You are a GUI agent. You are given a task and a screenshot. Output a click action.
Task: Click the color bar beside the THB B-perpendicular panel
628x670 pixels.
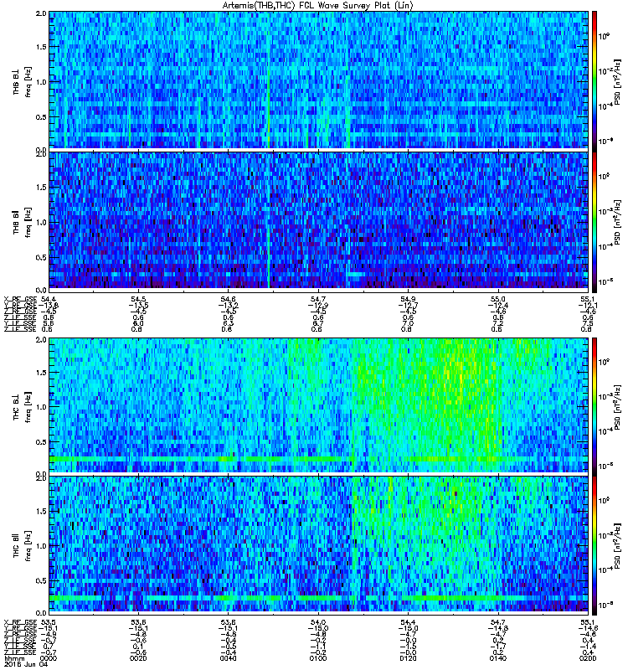click(595, 80)
